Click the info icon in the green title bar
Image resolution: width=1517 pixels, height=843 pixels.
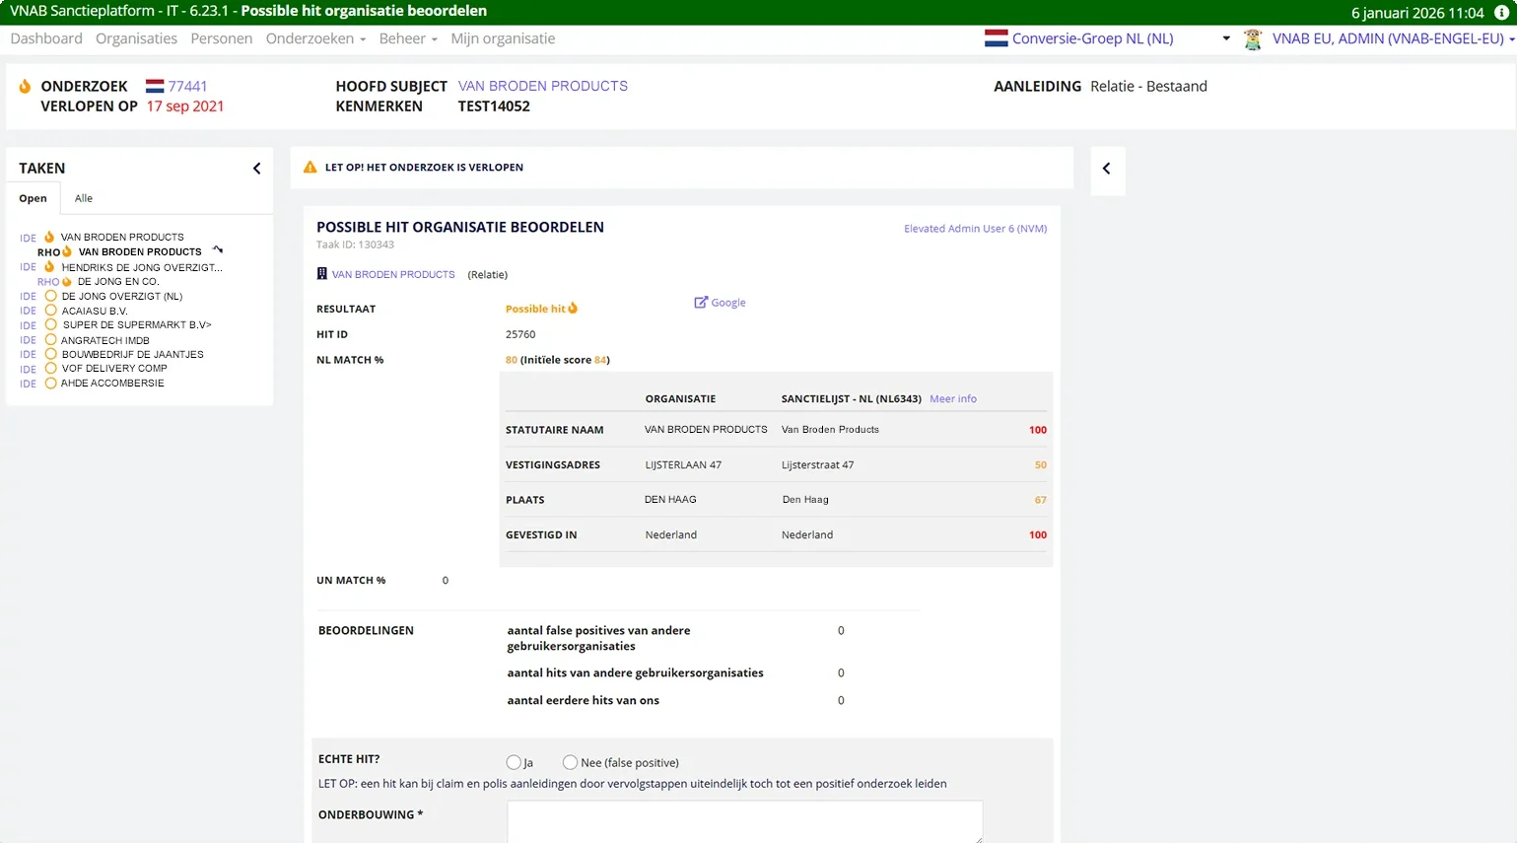click(x=1501, y=13)
